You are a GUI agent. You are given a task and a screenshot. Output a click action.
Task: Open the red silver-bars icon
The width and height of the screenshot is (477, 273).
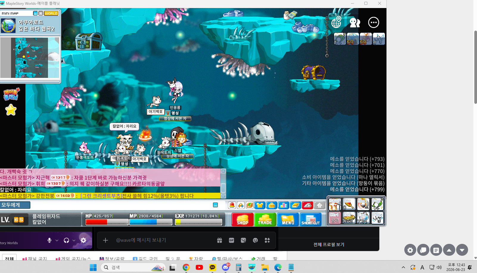pyautogui.click(x=307, y=205)
